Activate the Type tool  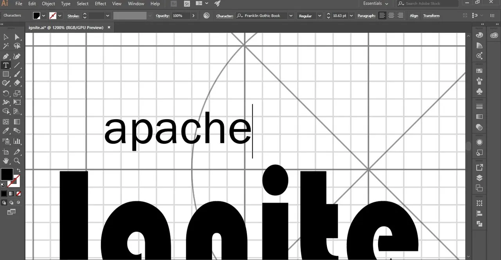pos(6,65)
